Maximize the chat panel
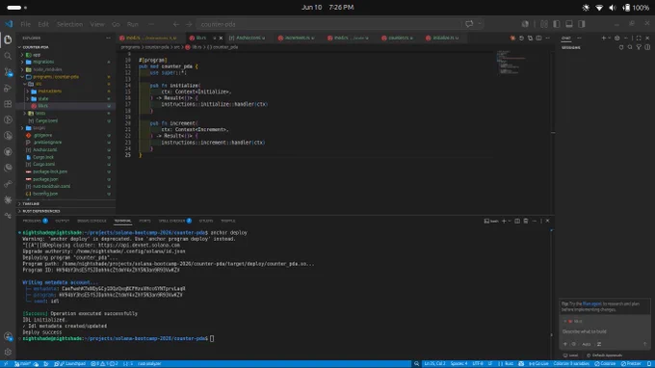 pos(639,38)
